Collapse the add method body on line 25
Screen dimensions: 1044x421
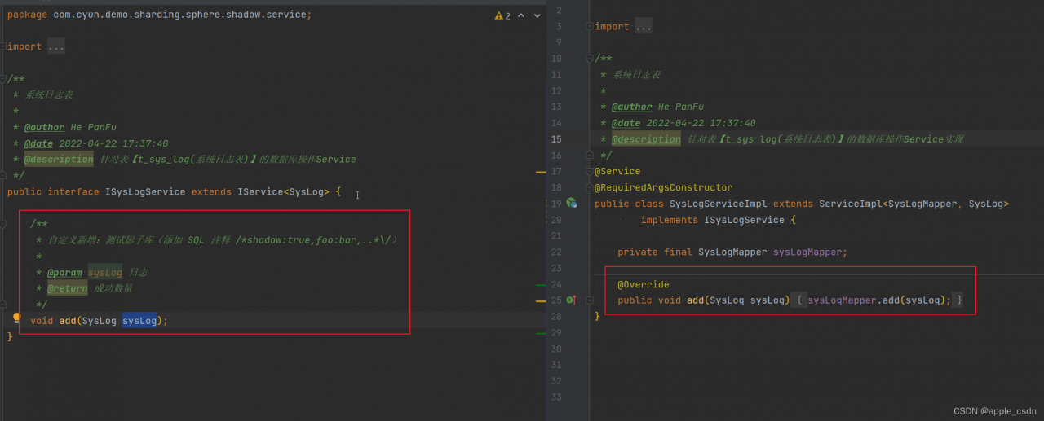point(590,300)
